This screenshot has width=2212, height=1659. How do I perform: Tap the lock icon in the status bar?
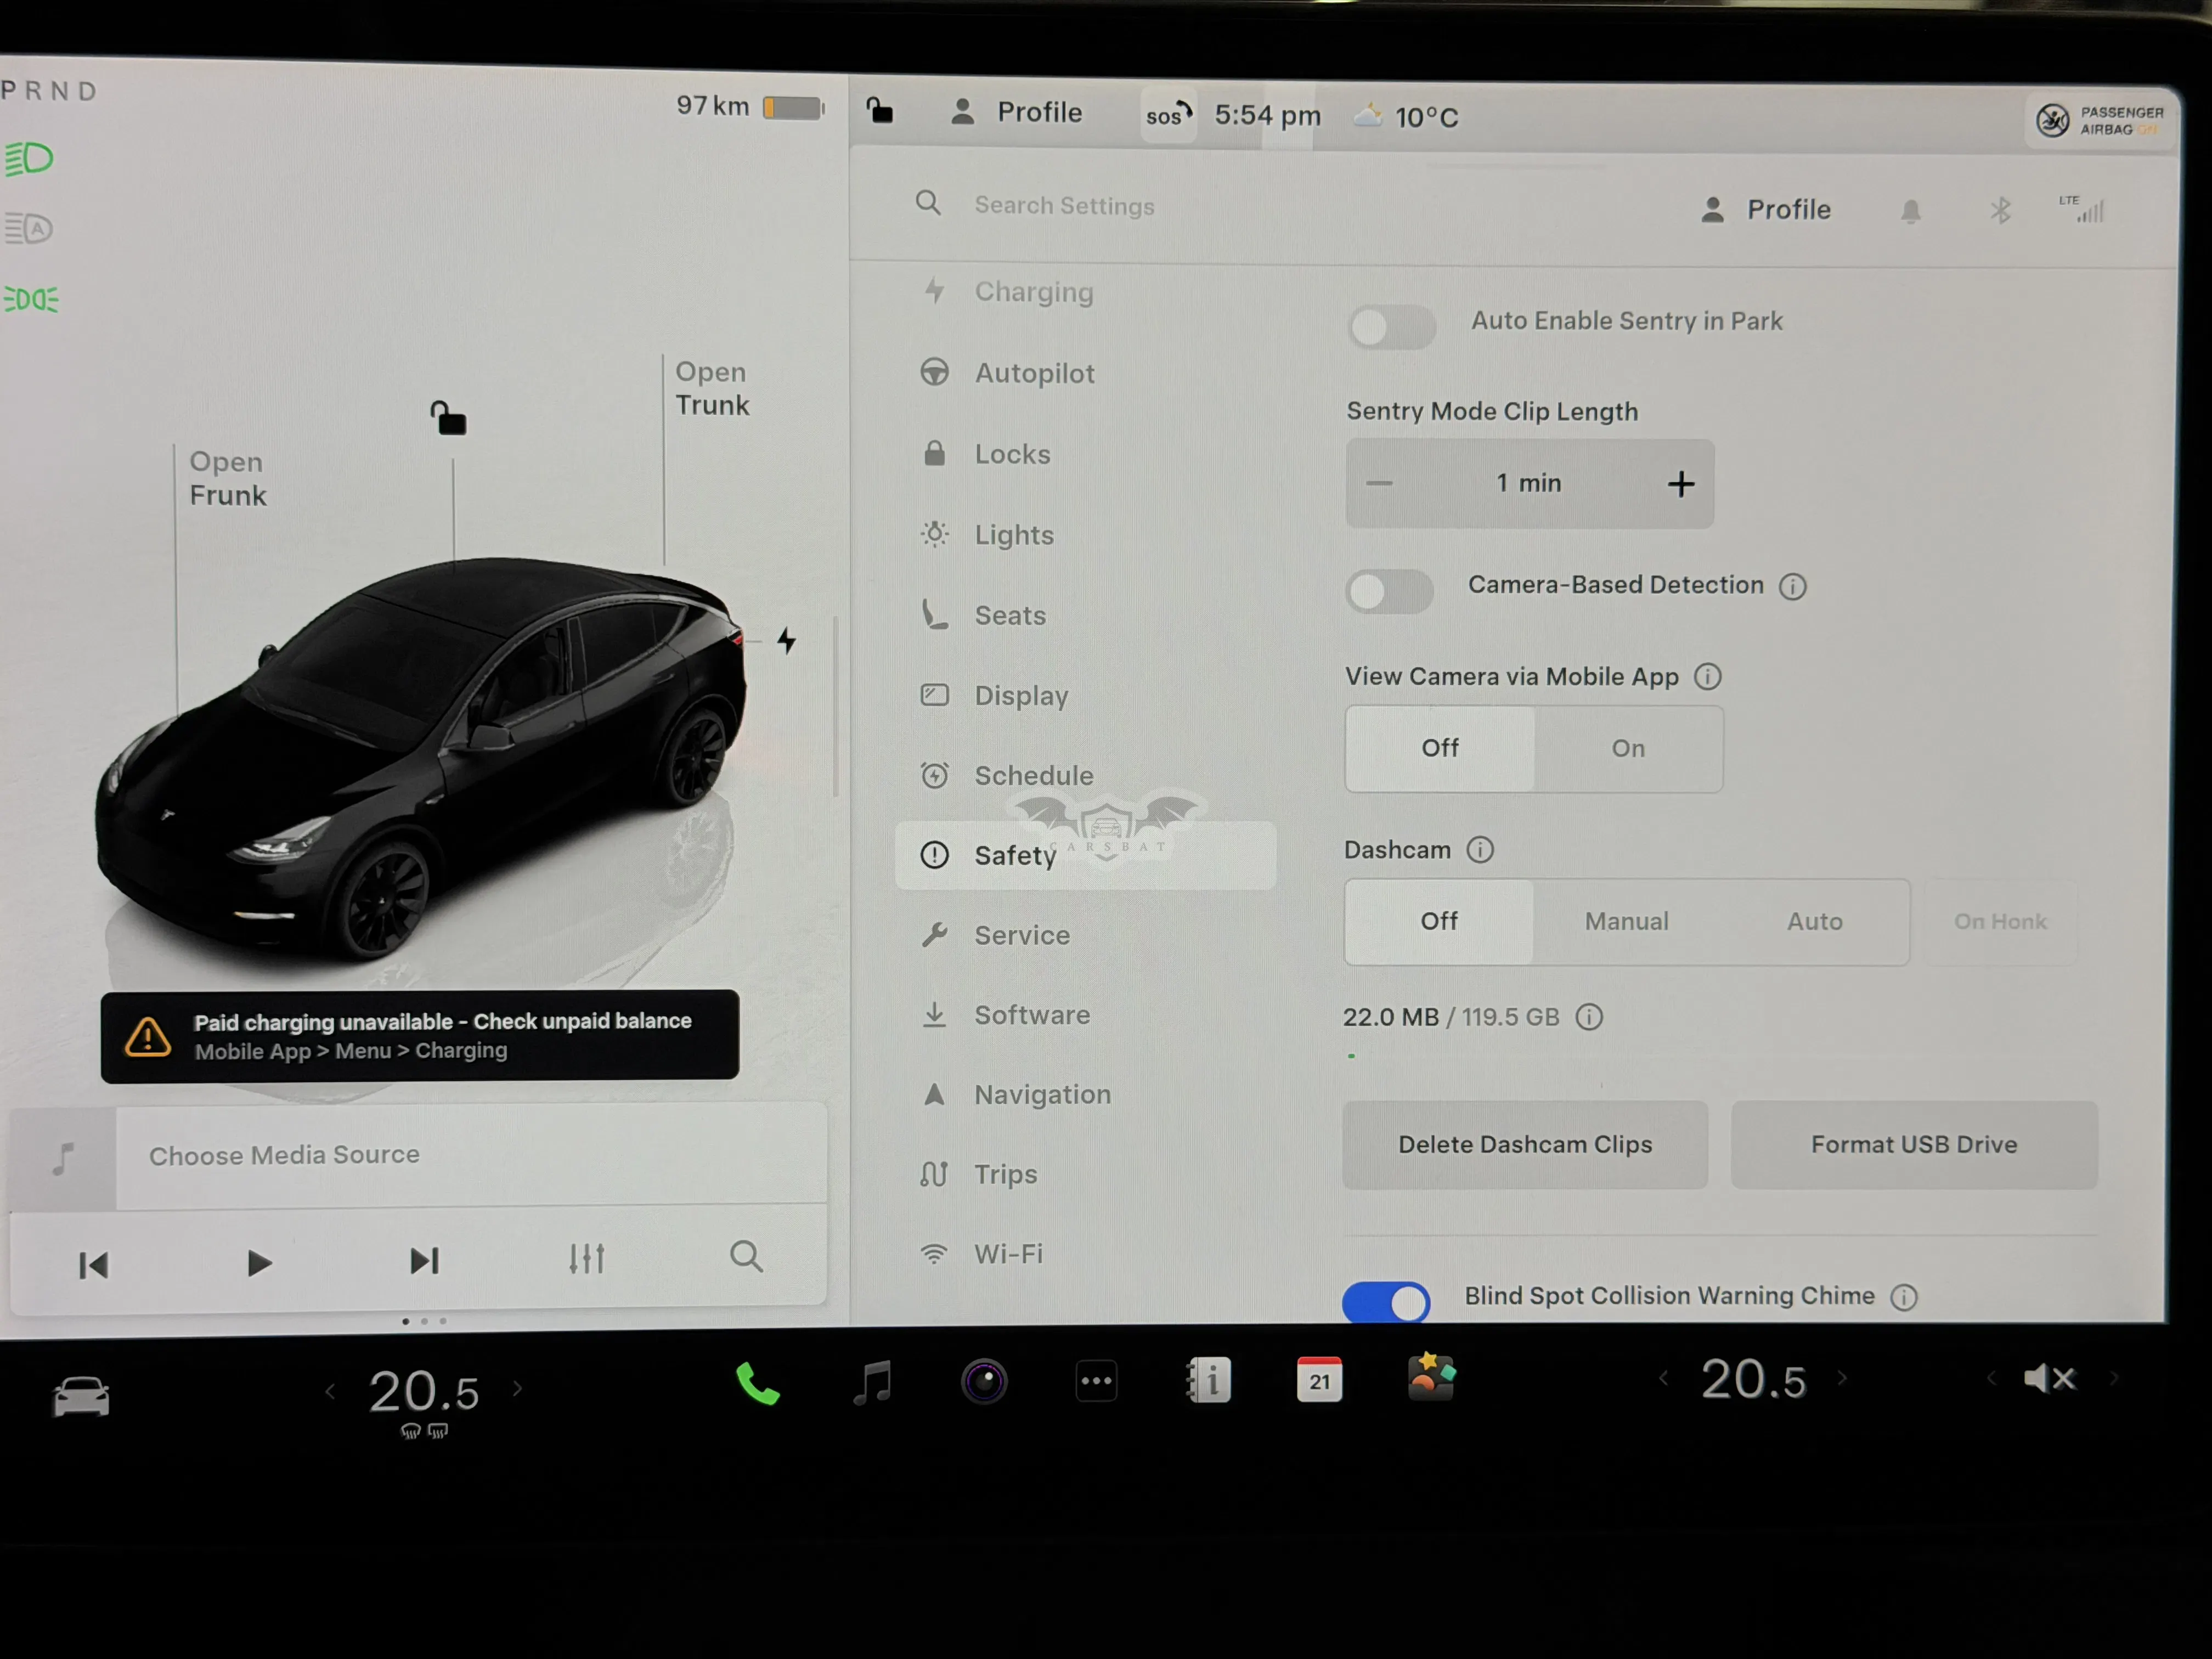click(x=880, y=110)
